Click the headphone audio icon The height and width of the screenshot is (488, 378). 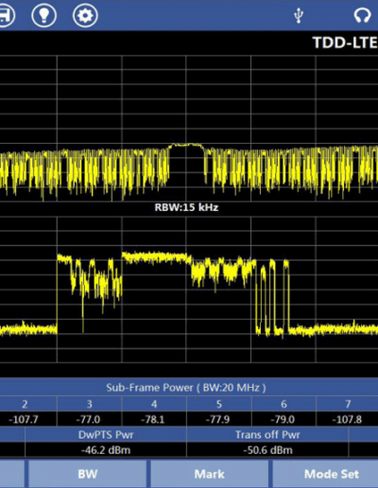pos(362,15)
